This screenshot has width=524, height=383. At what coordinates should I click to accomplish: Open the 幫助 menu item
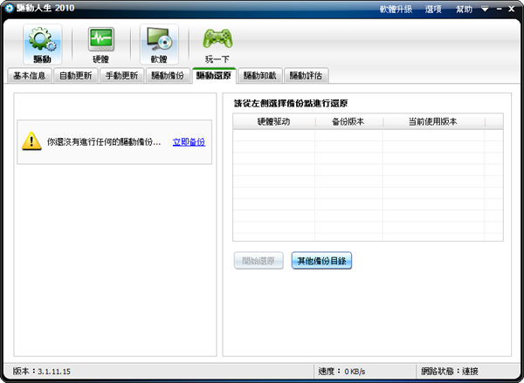(465, 9)
